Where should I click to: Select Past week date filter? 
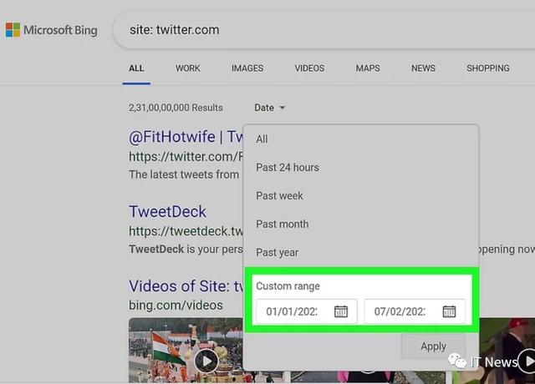(x=279, y=196)
